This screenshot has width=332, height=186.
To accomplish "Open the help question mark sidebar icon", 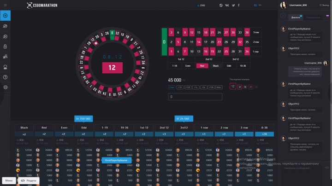I will (x=5, y=77).
